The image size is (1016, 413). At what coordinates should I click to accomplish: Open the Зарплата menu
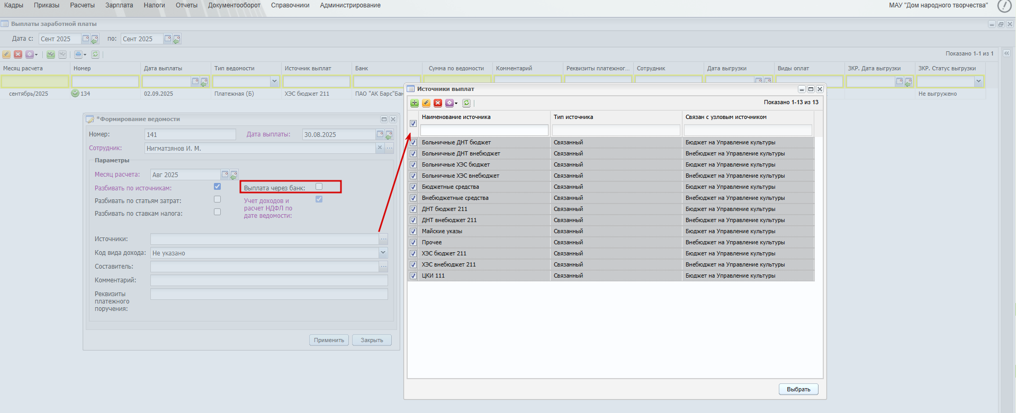coord(119,5)
